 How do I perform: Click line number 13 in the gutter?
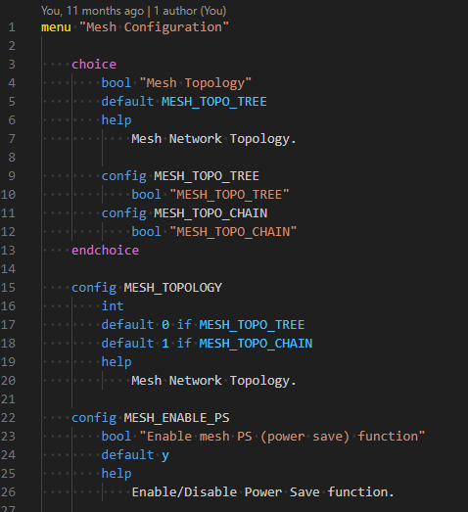pos(8,251)
